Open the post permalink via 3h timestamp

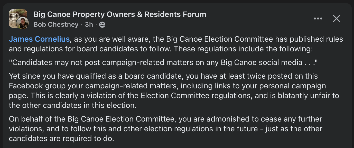[89, 24]
